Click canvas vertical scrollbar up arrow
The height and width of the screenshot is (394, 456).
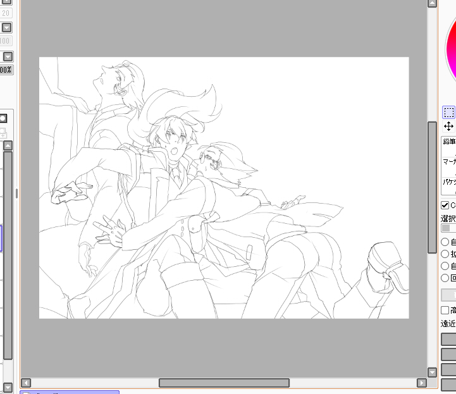[x=432, y=3]
